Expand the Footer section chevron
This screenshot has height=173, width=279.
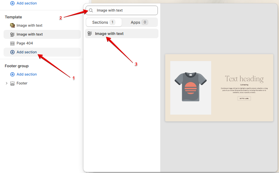click(7, 83)
